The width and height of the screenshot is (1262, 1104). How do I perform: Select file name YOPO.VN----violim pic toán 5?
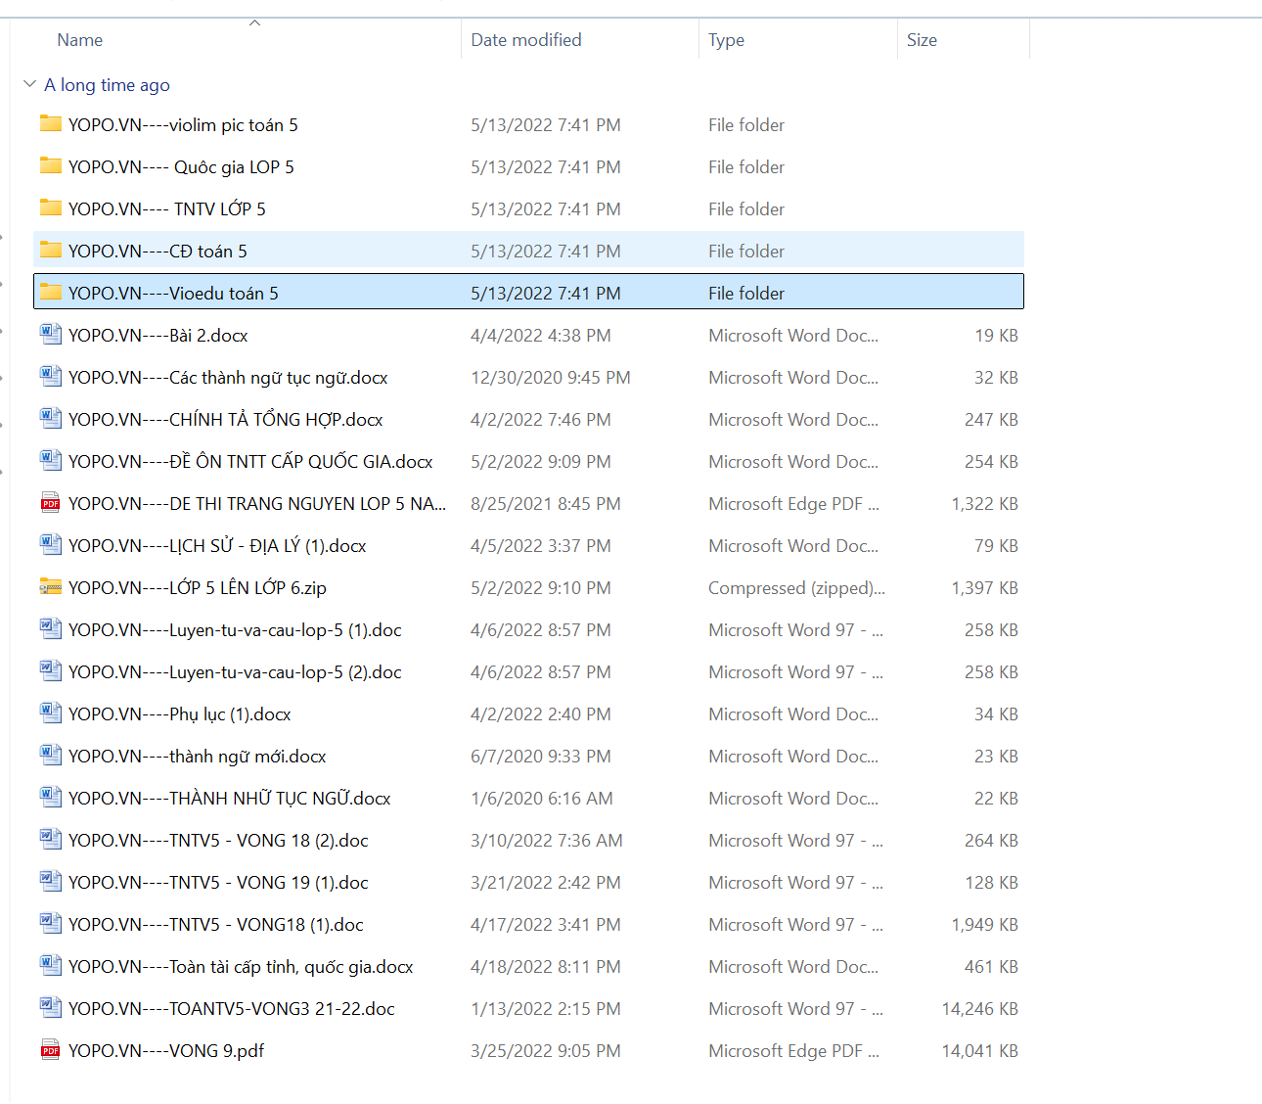coord(183,125)
